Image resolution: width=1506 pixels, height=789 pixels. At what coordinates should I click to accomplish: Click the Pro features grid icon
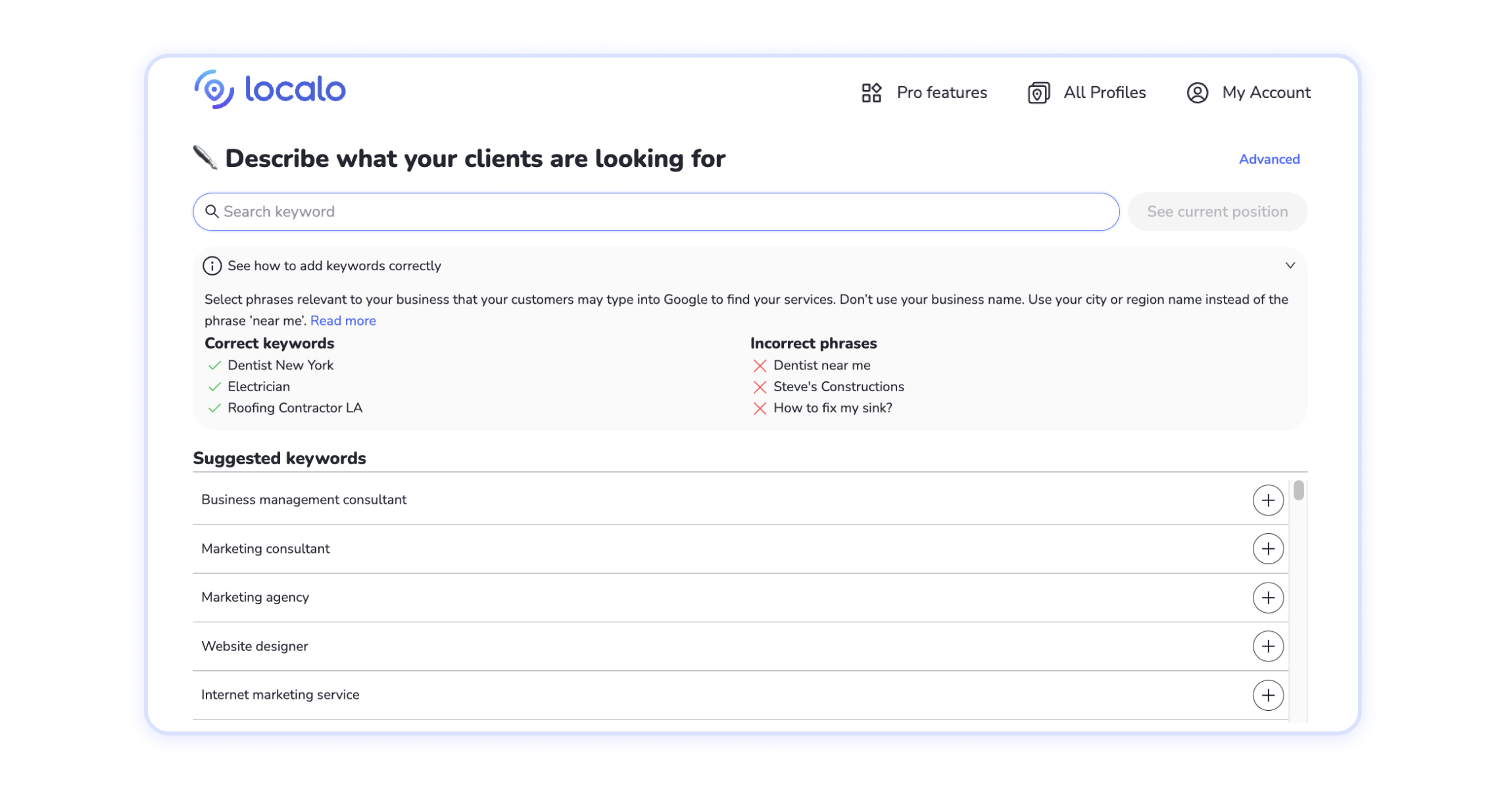871,93
